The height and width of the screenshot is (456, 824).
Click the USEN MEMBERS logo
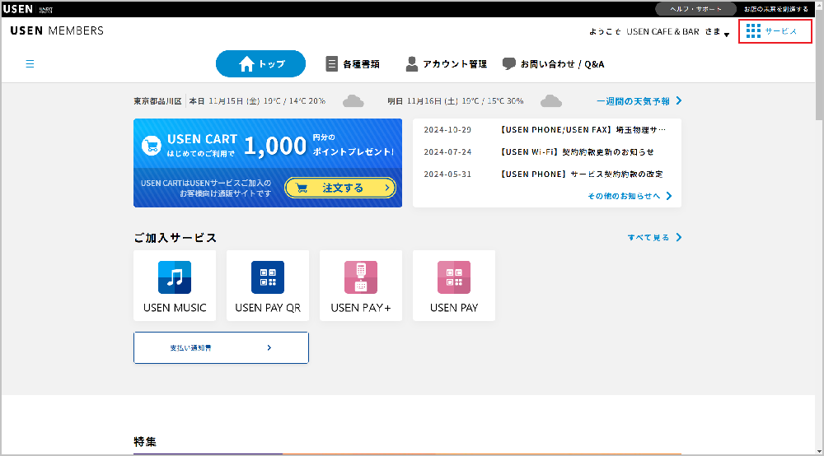pyautogui.click(x=57, y=30)
